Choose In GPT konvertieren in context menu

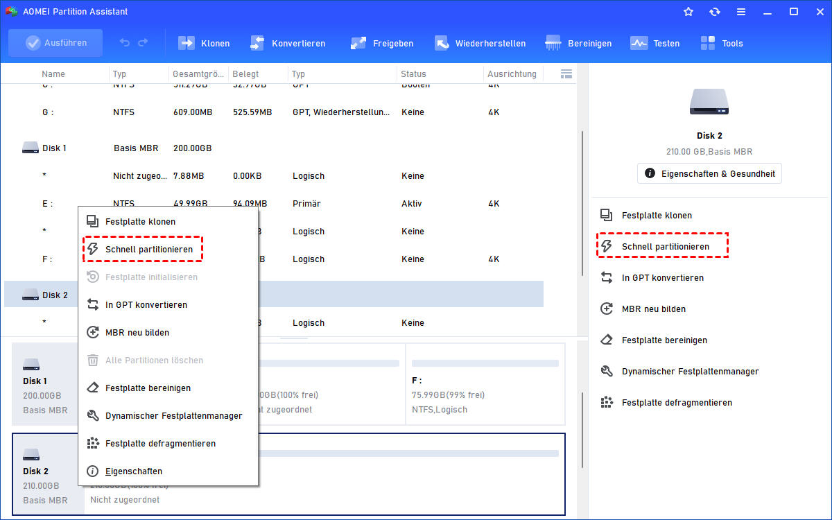point(168,304)
